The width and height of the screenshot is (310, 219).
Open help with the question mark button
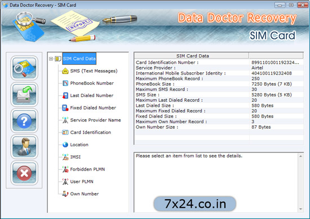pyautogui.click(x=24, y=121)
